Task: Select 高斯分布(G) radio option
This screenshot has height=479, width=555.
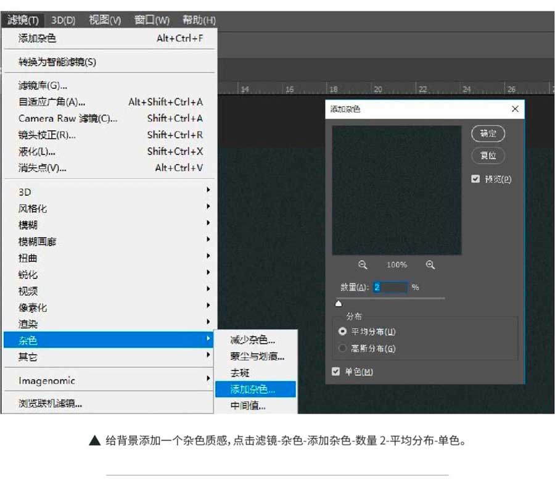Action: [342, 348]
